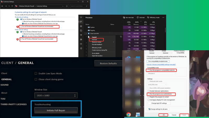Open 8-bit (256) color dropdown
Viewport: 209px width, 118px height.
point(157,85)
